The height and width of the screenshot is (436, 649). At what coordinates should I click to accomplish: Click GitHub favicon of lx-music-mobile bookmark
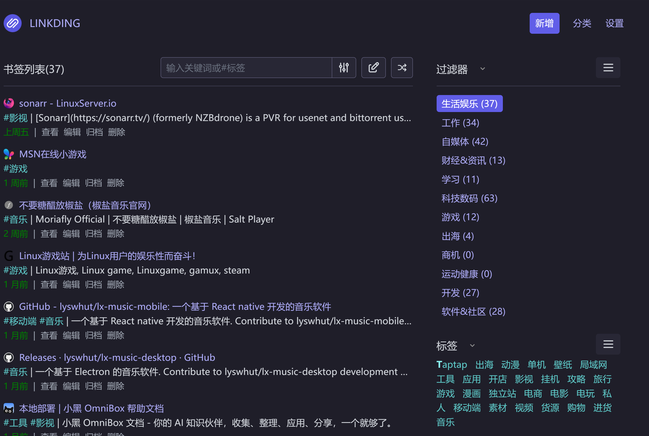tap(9, 307)
